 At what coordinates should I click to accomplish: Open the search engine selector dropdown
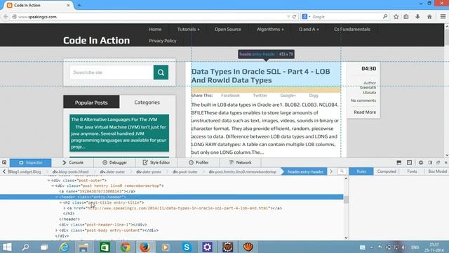coord(306,17)
